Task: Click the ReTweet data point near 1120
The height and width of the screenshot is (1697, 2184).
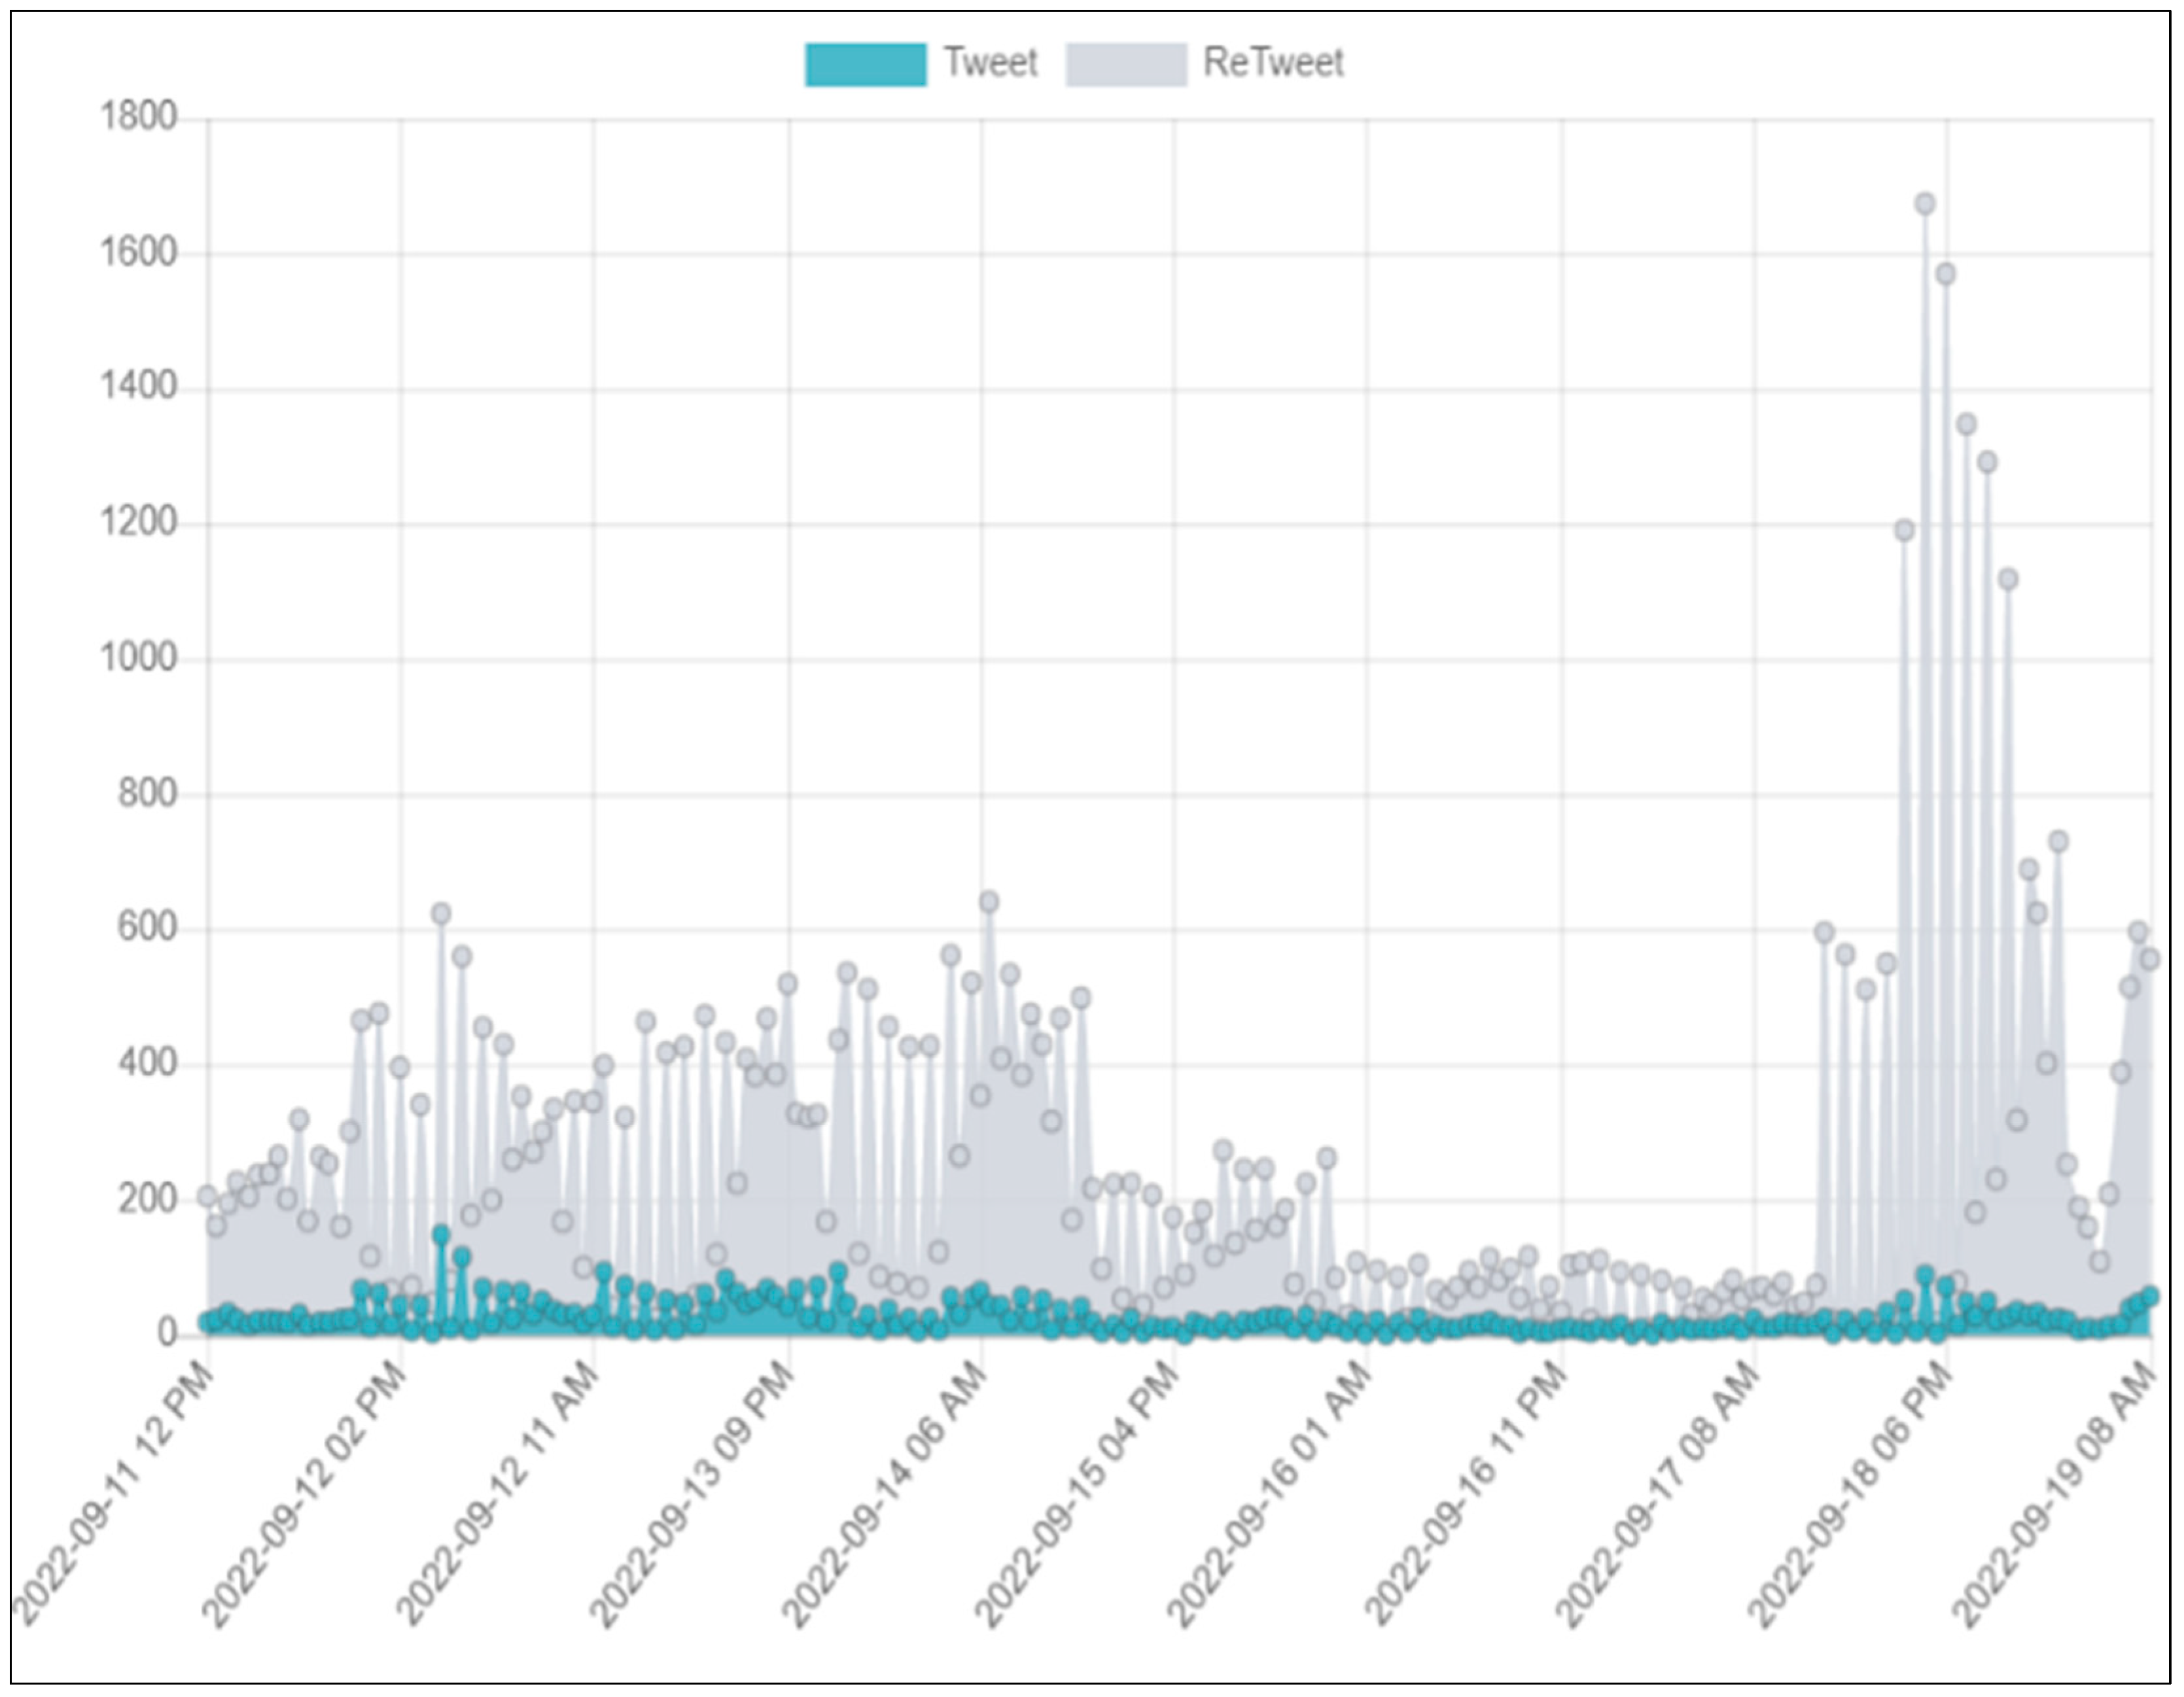Action: pyautogui.click(x=2007, y=579)
